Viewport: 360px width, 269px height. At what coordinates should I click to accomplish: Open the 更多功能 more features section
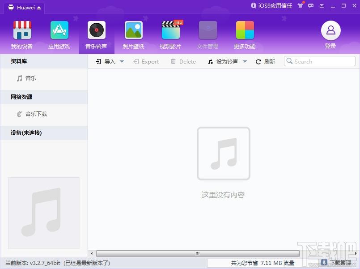[x=245, y=34]
